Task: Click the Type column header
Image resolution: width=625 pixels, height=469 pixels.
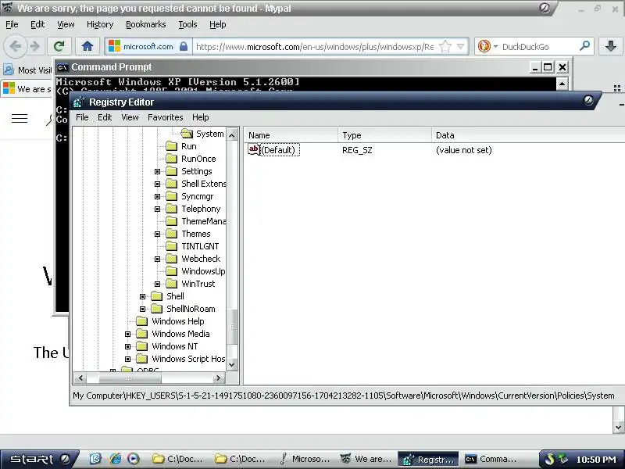Action: pos(384,135)
